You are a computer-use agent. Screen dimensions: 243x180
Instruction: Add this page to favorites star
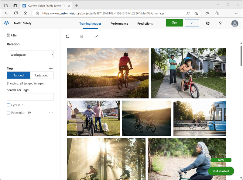(196, 13)
